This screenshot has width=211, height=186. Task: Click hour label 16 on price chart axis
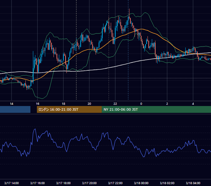38,104
